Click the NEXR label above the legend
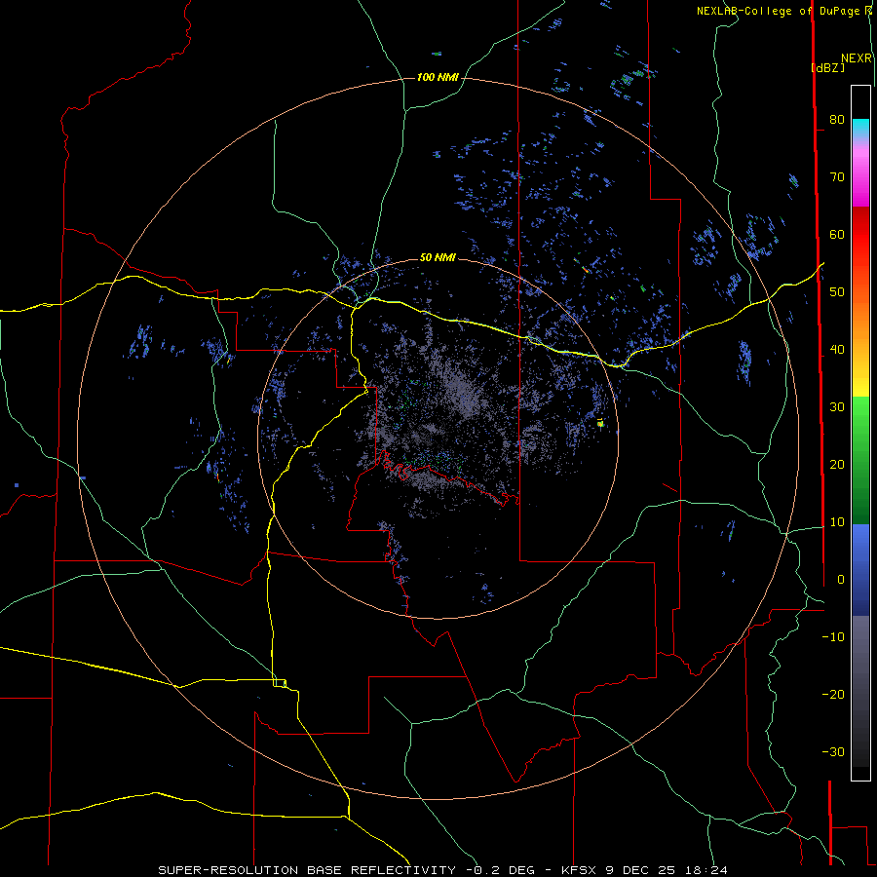Screen dimensions: 877x877 (857, 58)
